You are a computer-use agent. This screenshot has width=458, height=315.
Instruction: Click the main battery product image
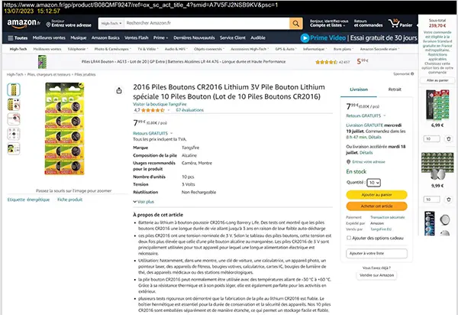pyautogui.click(x=65, y=128)
